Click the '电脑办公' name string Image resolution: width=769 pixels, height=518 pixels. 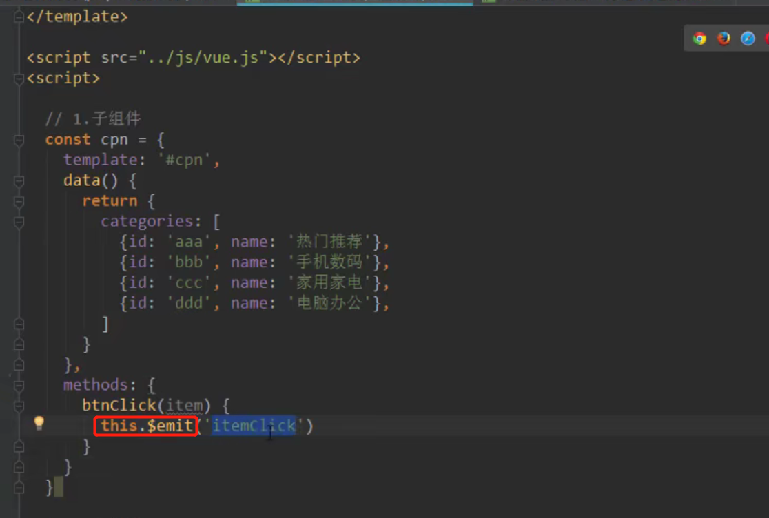pyautogui.click(x=329, y=303)
